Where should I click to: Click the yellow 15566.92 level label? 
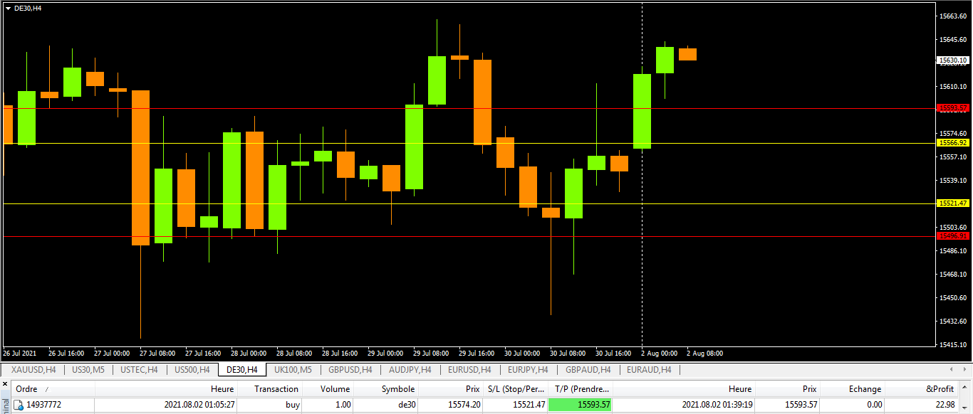pyautogui.click(x=954, y=142)
